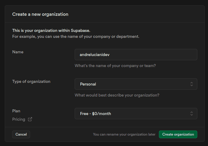The width and height of the screenshot is (208, 146).
Task: Click the Pricing external link icon
Action: pyautogui.click(x=30, y=119)
